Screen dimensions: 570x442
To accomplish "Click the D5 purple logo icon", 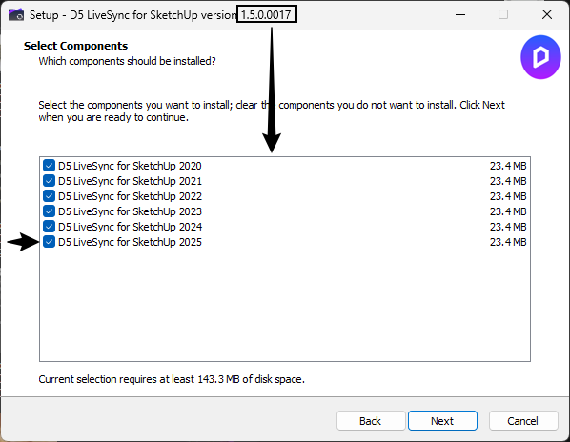I will click(540, 57).
